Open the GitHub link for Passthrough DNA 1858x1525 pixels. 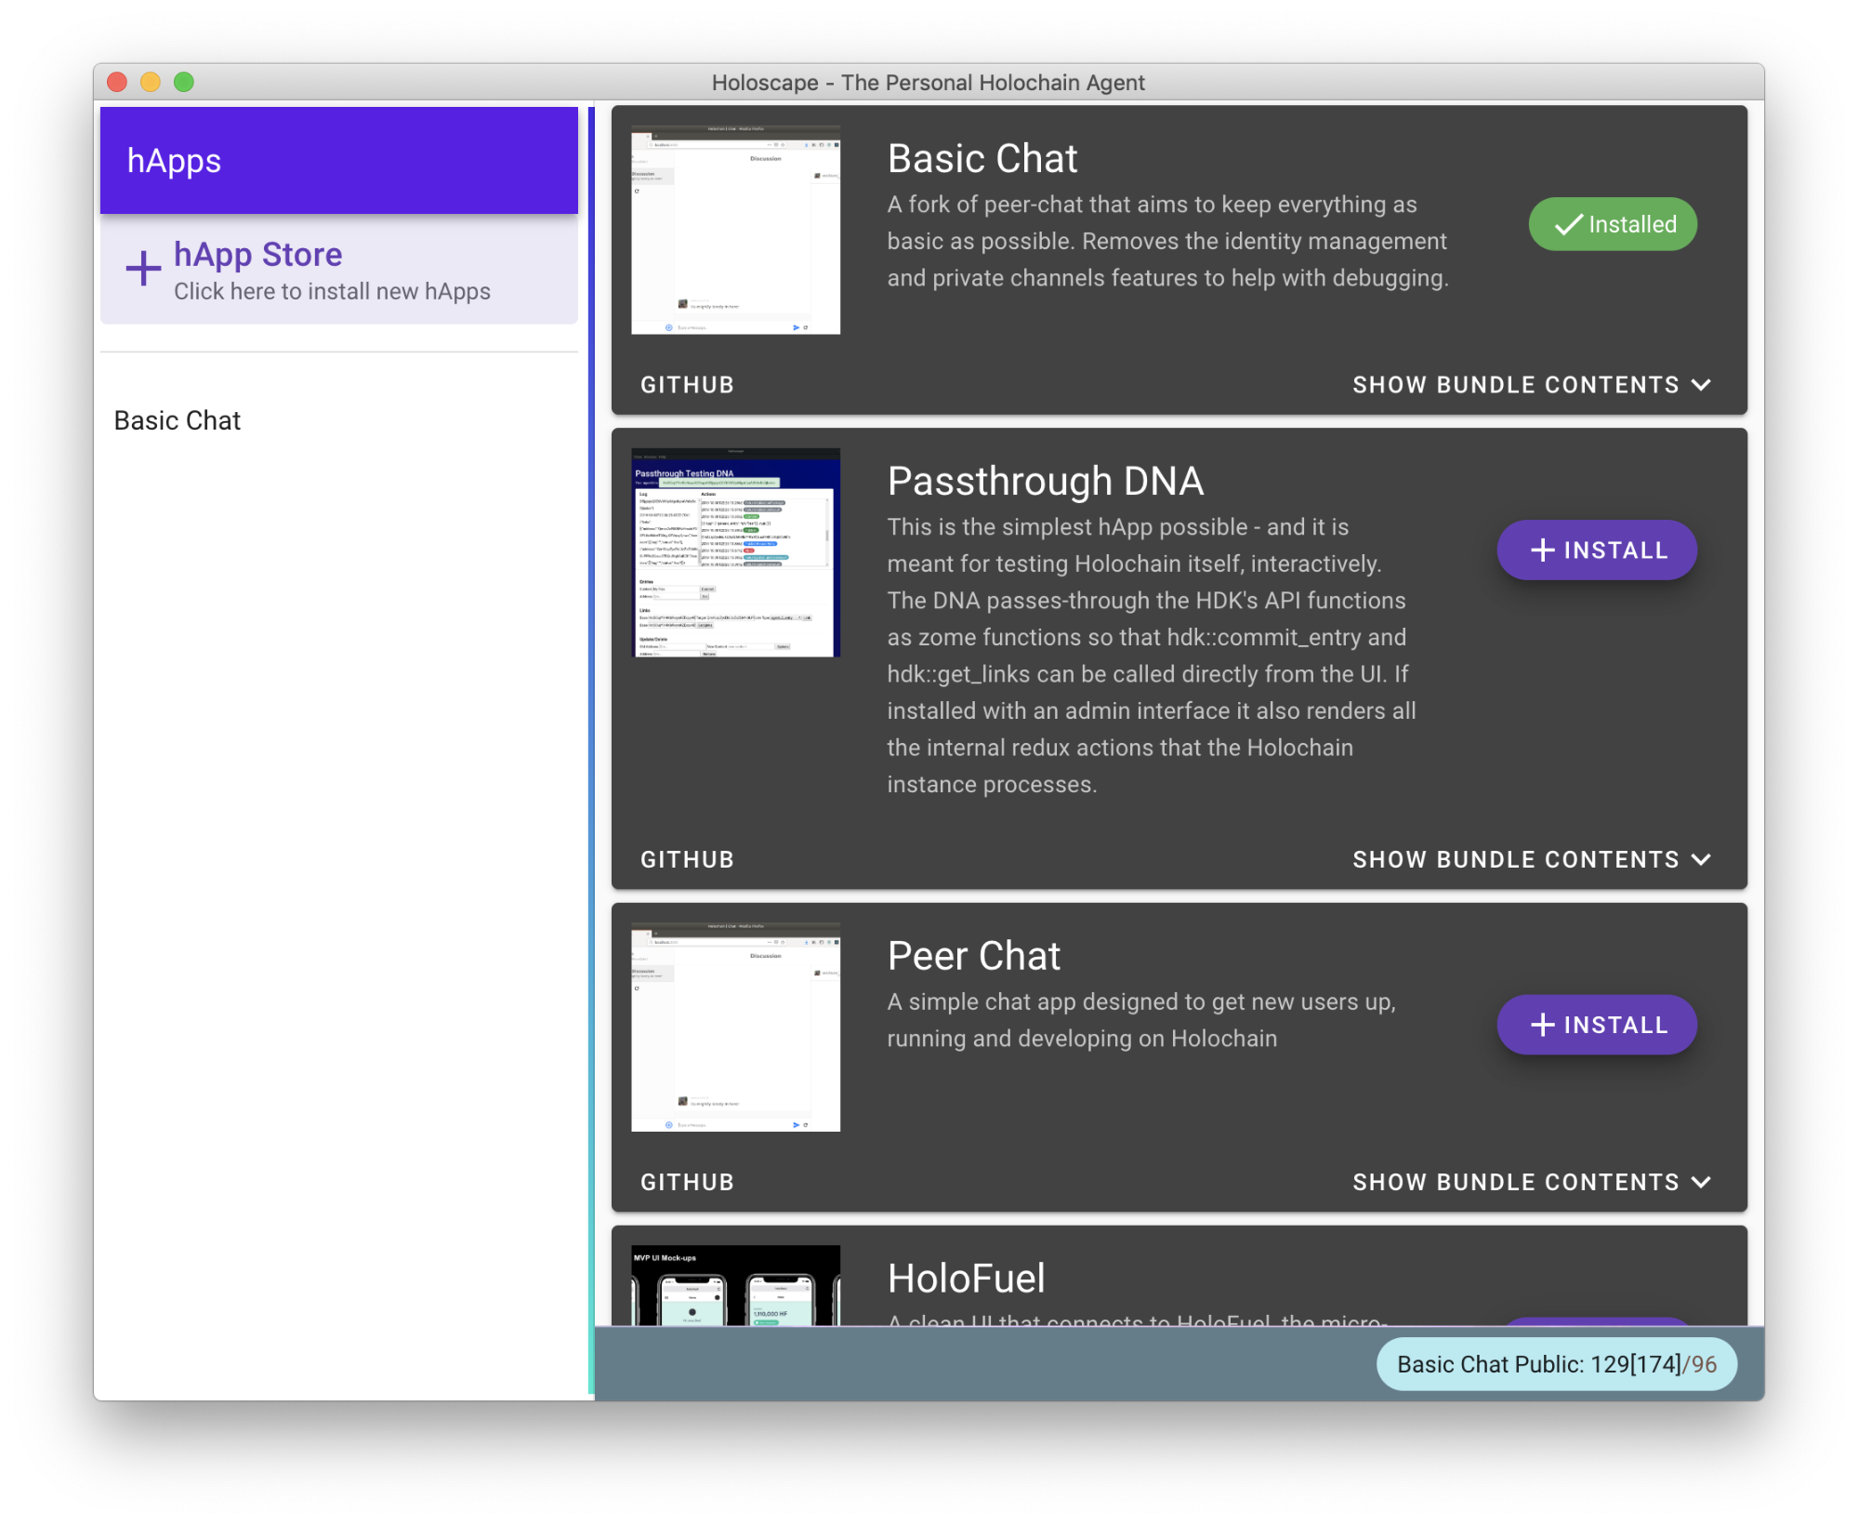point(687,859)
